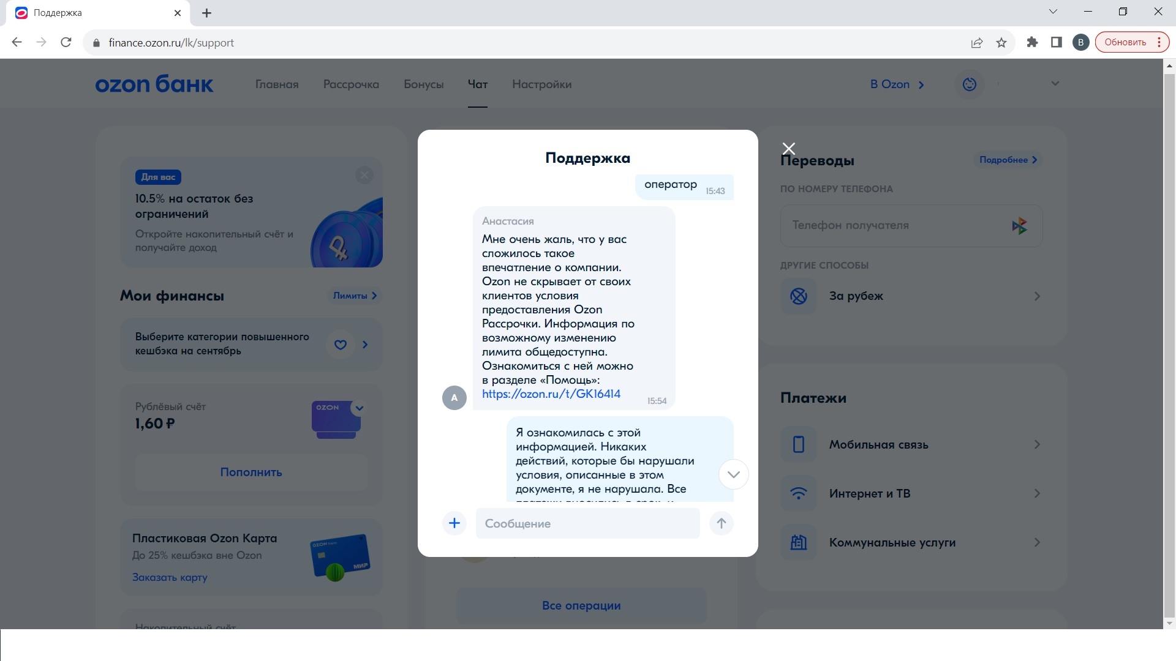The image size is (1176, 661).
Task: Click the heart cashback categories icon
Action: click(341, 345)
